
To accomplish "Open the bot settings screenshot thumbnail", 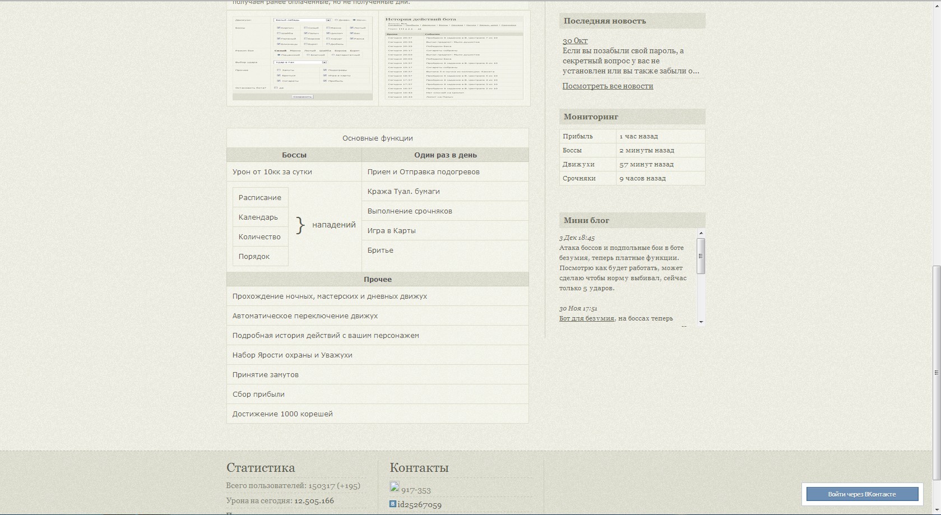I will click(303, 58).
